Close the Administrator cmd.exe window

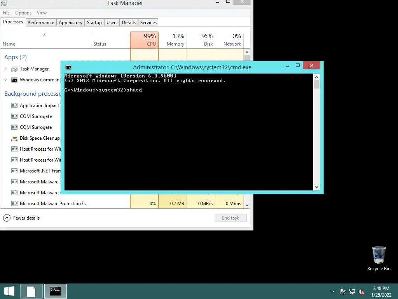[x=311, y=65]
